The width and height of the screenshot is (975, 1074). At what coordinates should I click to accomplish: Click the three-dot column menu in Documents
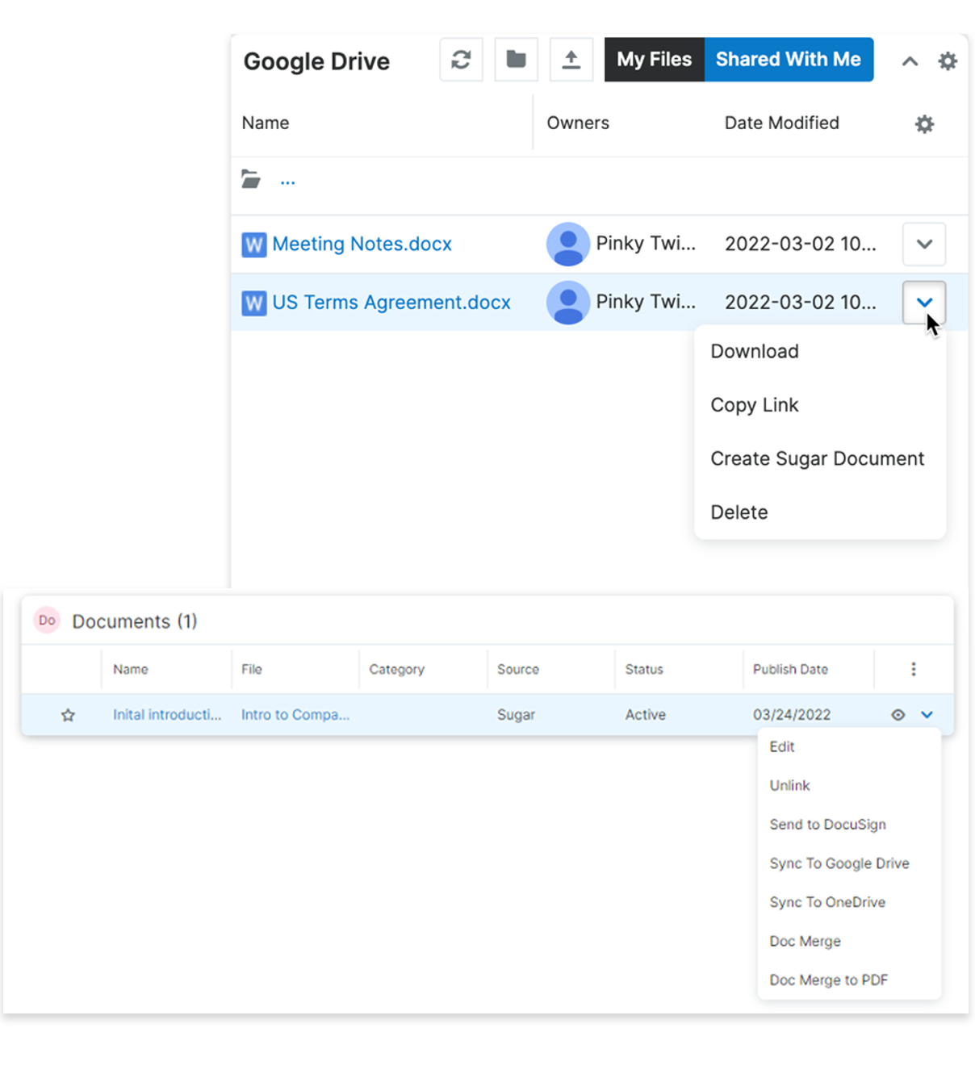pyautogui.click(x=913, y=669)
